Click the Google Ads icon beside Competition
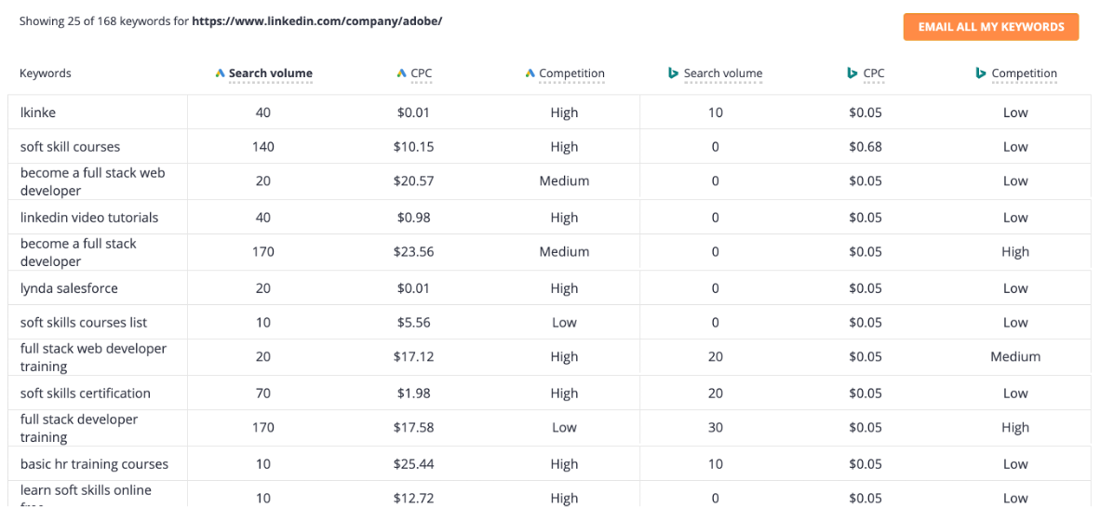 530,73
